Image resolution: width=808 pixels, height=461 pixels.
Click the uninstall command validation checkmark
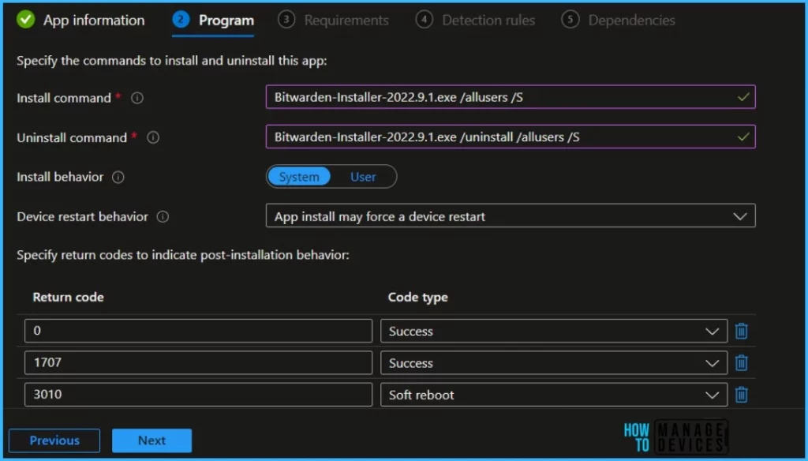(743, 137)
